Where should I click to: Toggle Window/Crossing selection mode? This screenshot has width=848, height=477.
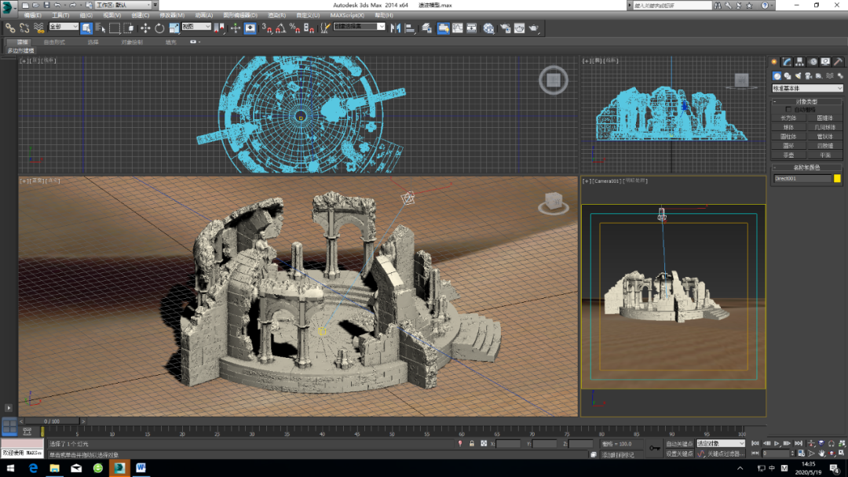129,28
